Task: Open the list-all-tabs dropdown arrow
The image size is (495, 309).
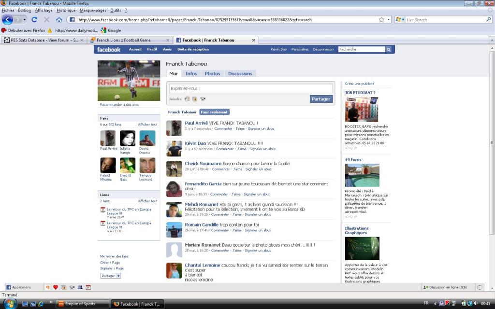Action: [x=492, y=41]
